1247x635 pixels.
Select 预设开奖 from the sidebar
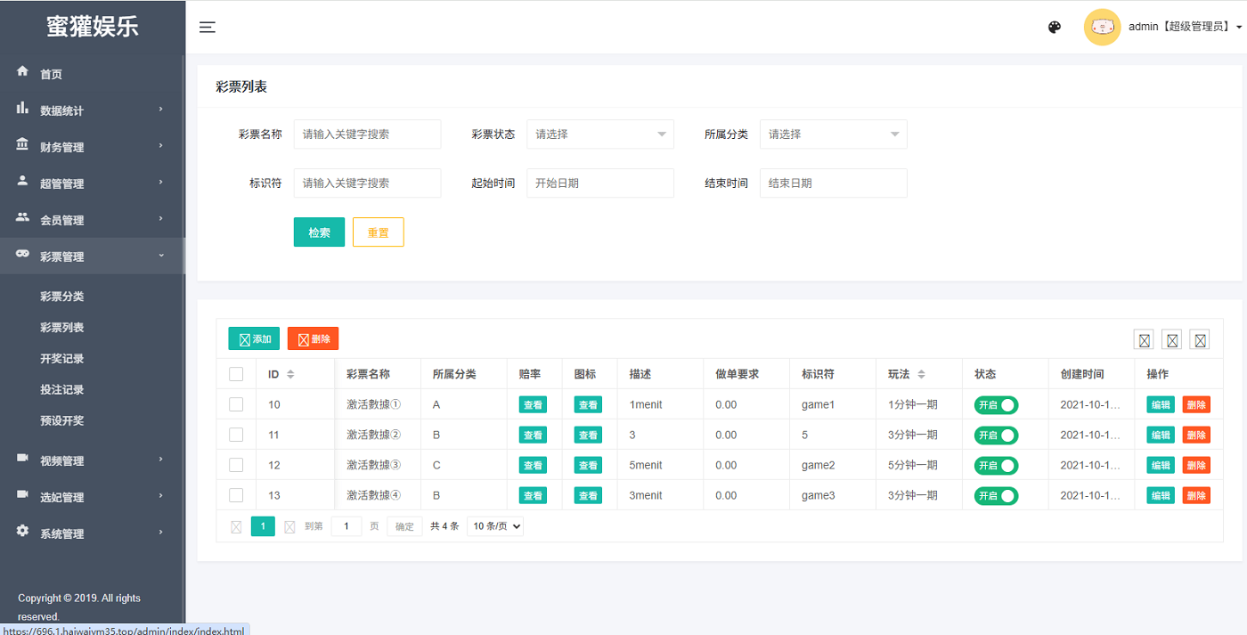pos(62,421)
